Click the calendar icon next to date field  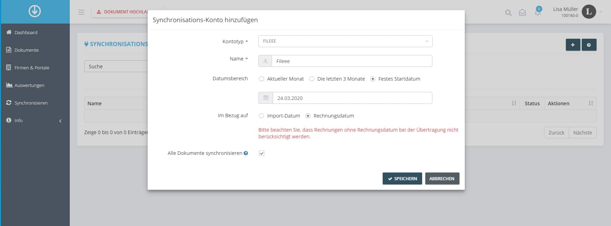pyautogui.click(x=266, y=98)
